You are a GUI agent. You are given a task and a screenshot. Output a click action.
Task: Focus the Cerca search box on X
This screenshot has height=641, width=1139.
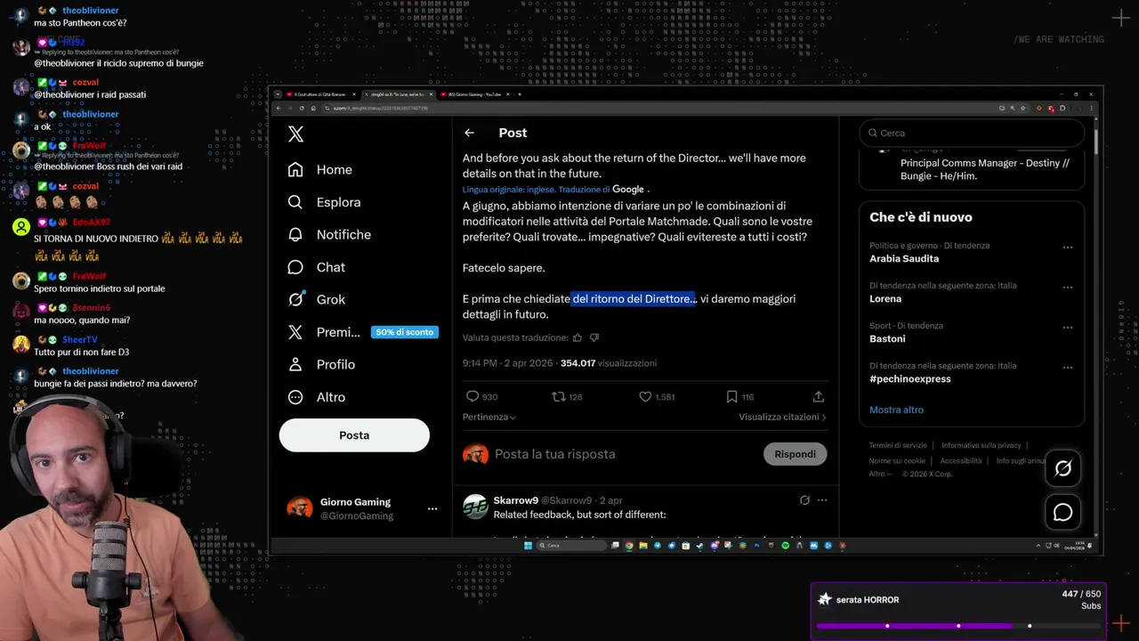pyautogui.click(x=972, y=133)
